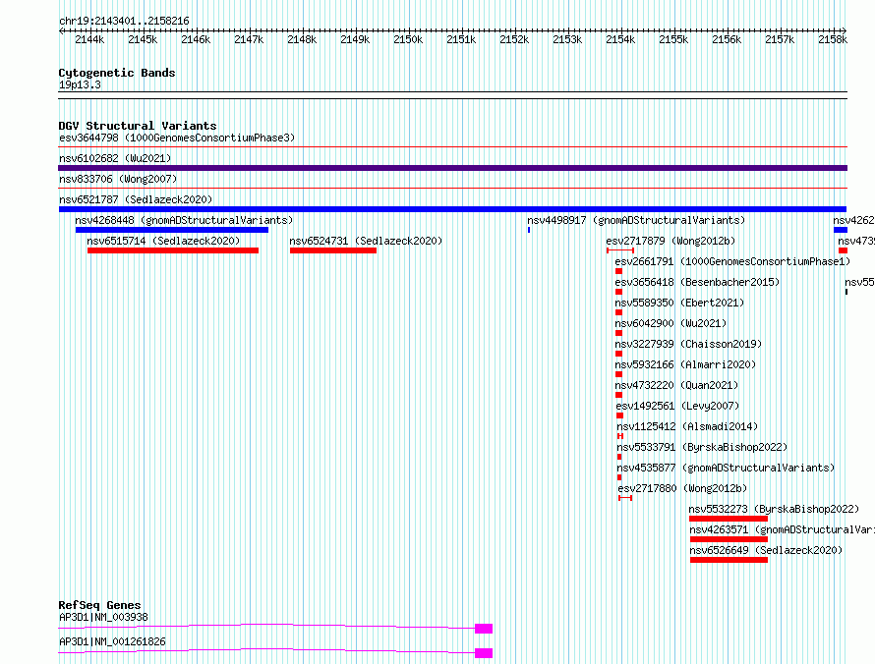Open the nsv1125412 (Alsmadi2014) label
This screenshot has width=875, height=664.
pyautogui.click(x=687, y=426)
